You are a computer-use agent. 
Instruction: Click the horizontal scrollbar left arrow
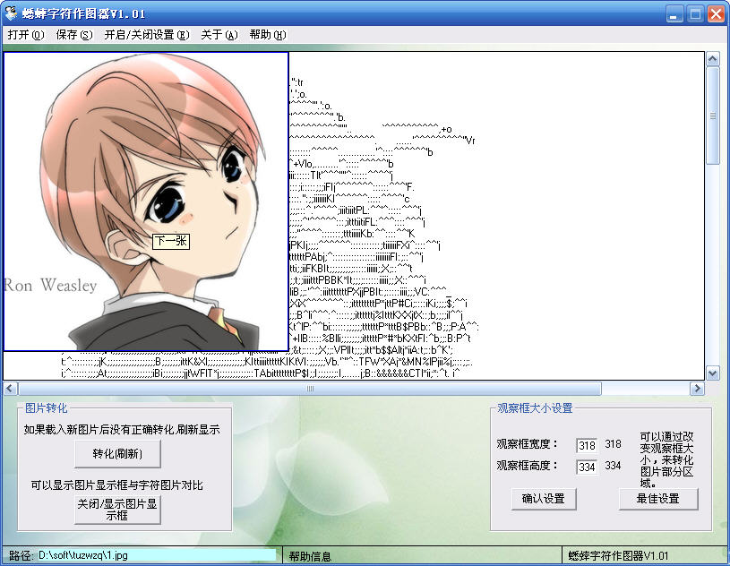click(11, 388)
